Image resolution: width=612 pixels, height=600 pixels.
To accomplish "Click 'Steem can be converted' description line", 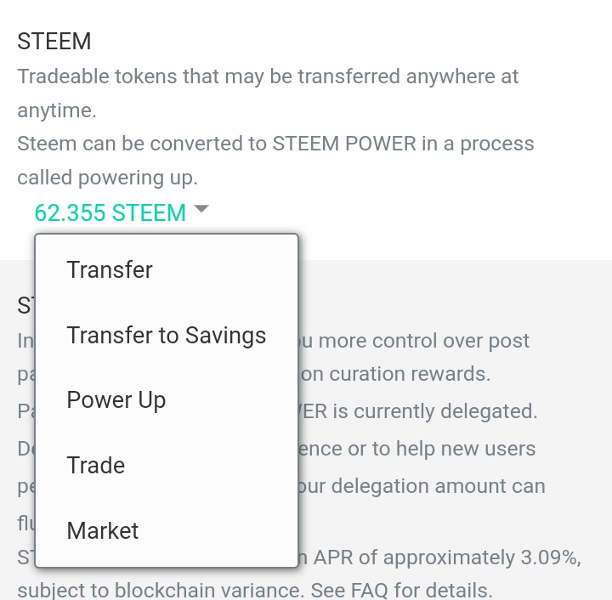I will point(275,144).
